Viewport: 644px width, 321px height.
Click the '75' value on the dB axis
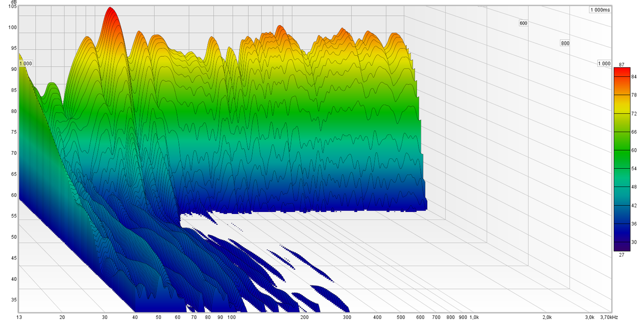pyautogui.click(x=14, y=132)
